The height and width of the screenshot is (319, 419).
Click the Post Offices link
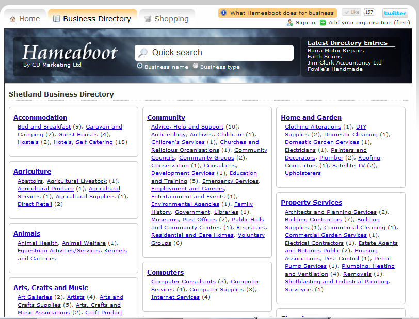200,220
